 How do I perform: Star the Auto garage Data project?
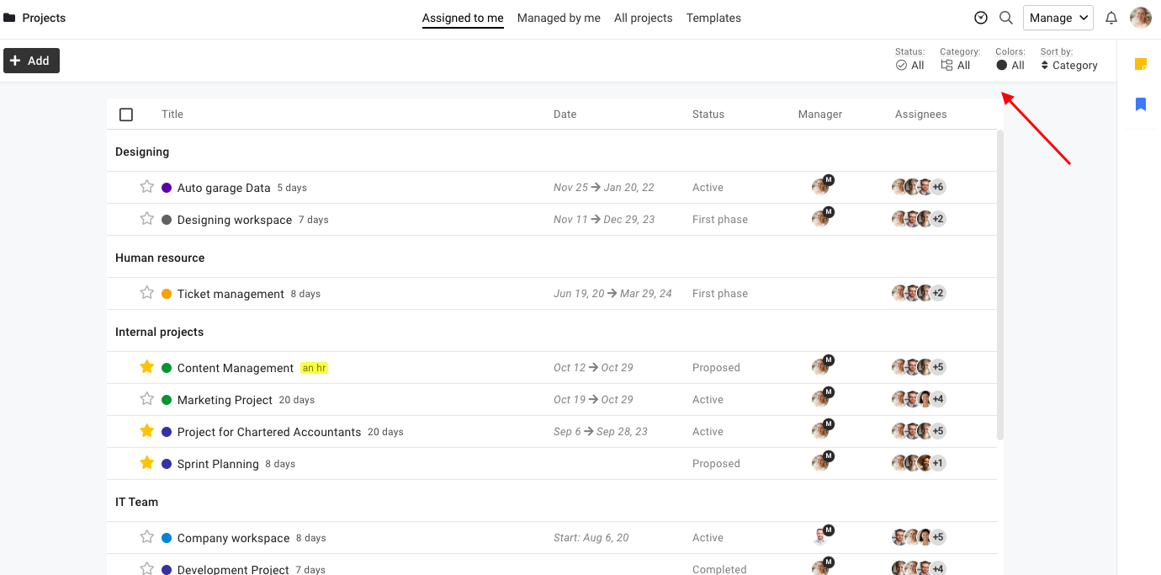147,187
